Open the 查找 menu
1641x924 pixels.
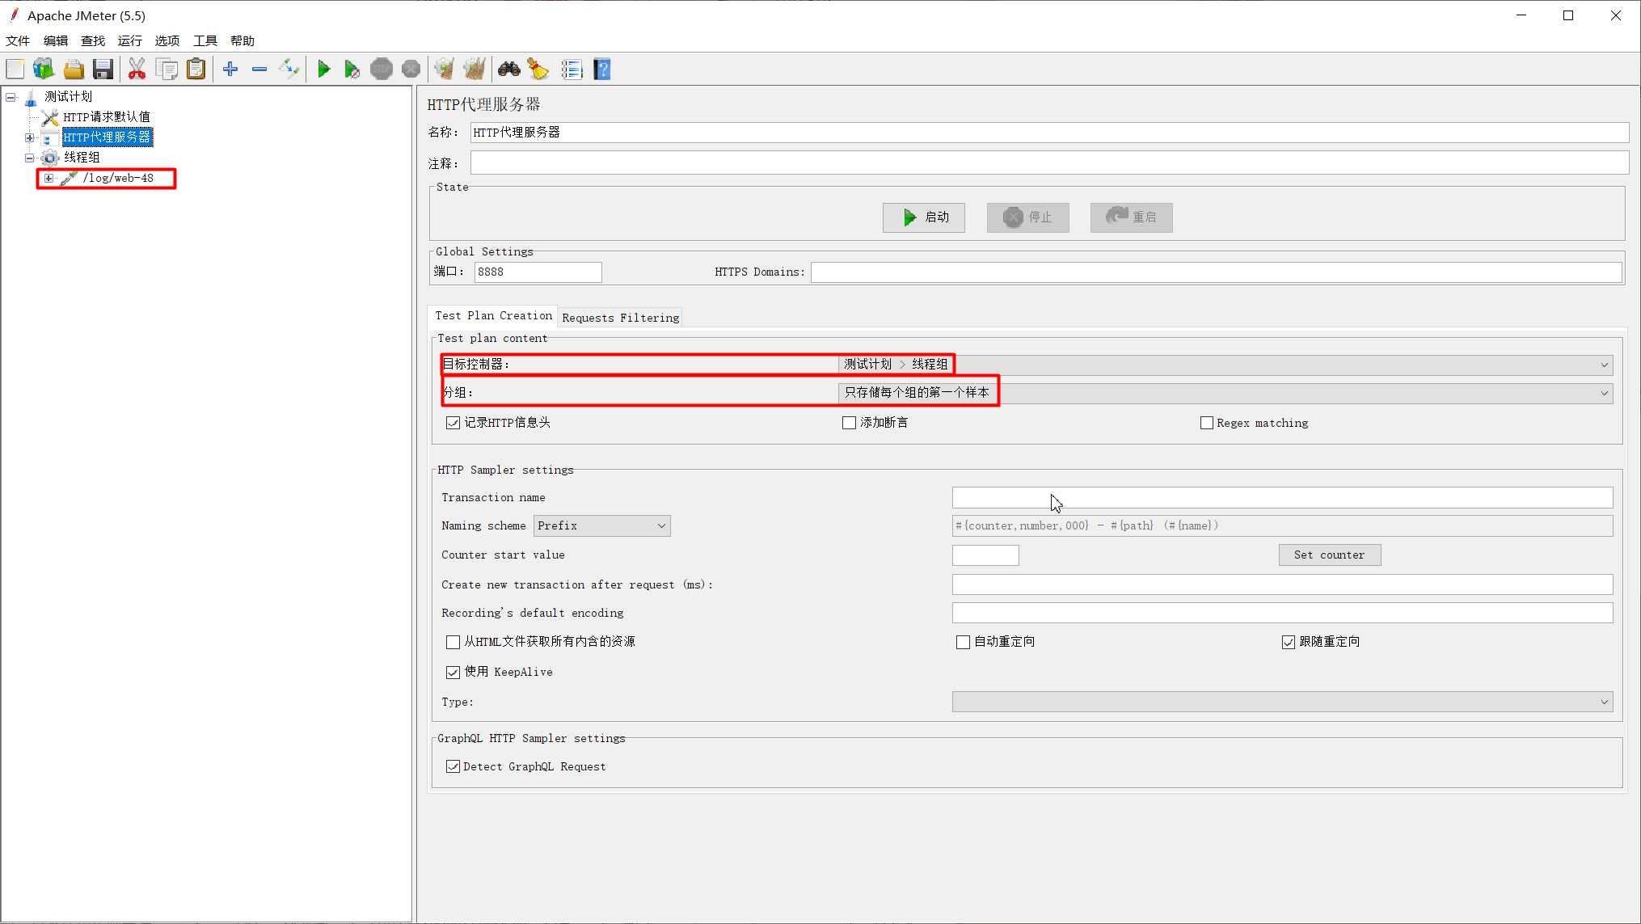tap(93, 40)
